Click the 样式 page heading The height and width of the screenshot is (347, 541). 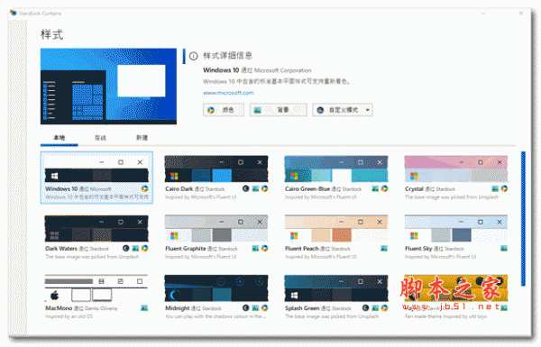pos(51,34)
